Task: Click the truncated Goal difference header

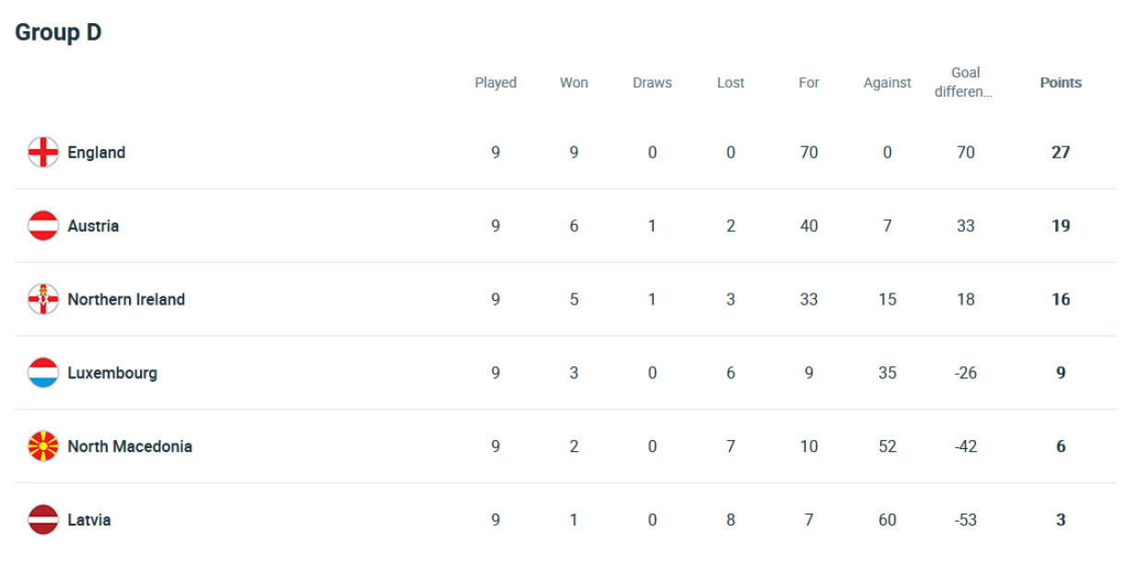Action: pyautogui.click(x=965, y=82)
